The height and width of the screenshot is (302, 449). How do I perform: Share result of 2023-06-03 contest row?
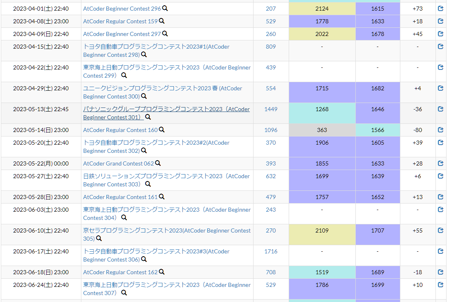tap(441, 210)
